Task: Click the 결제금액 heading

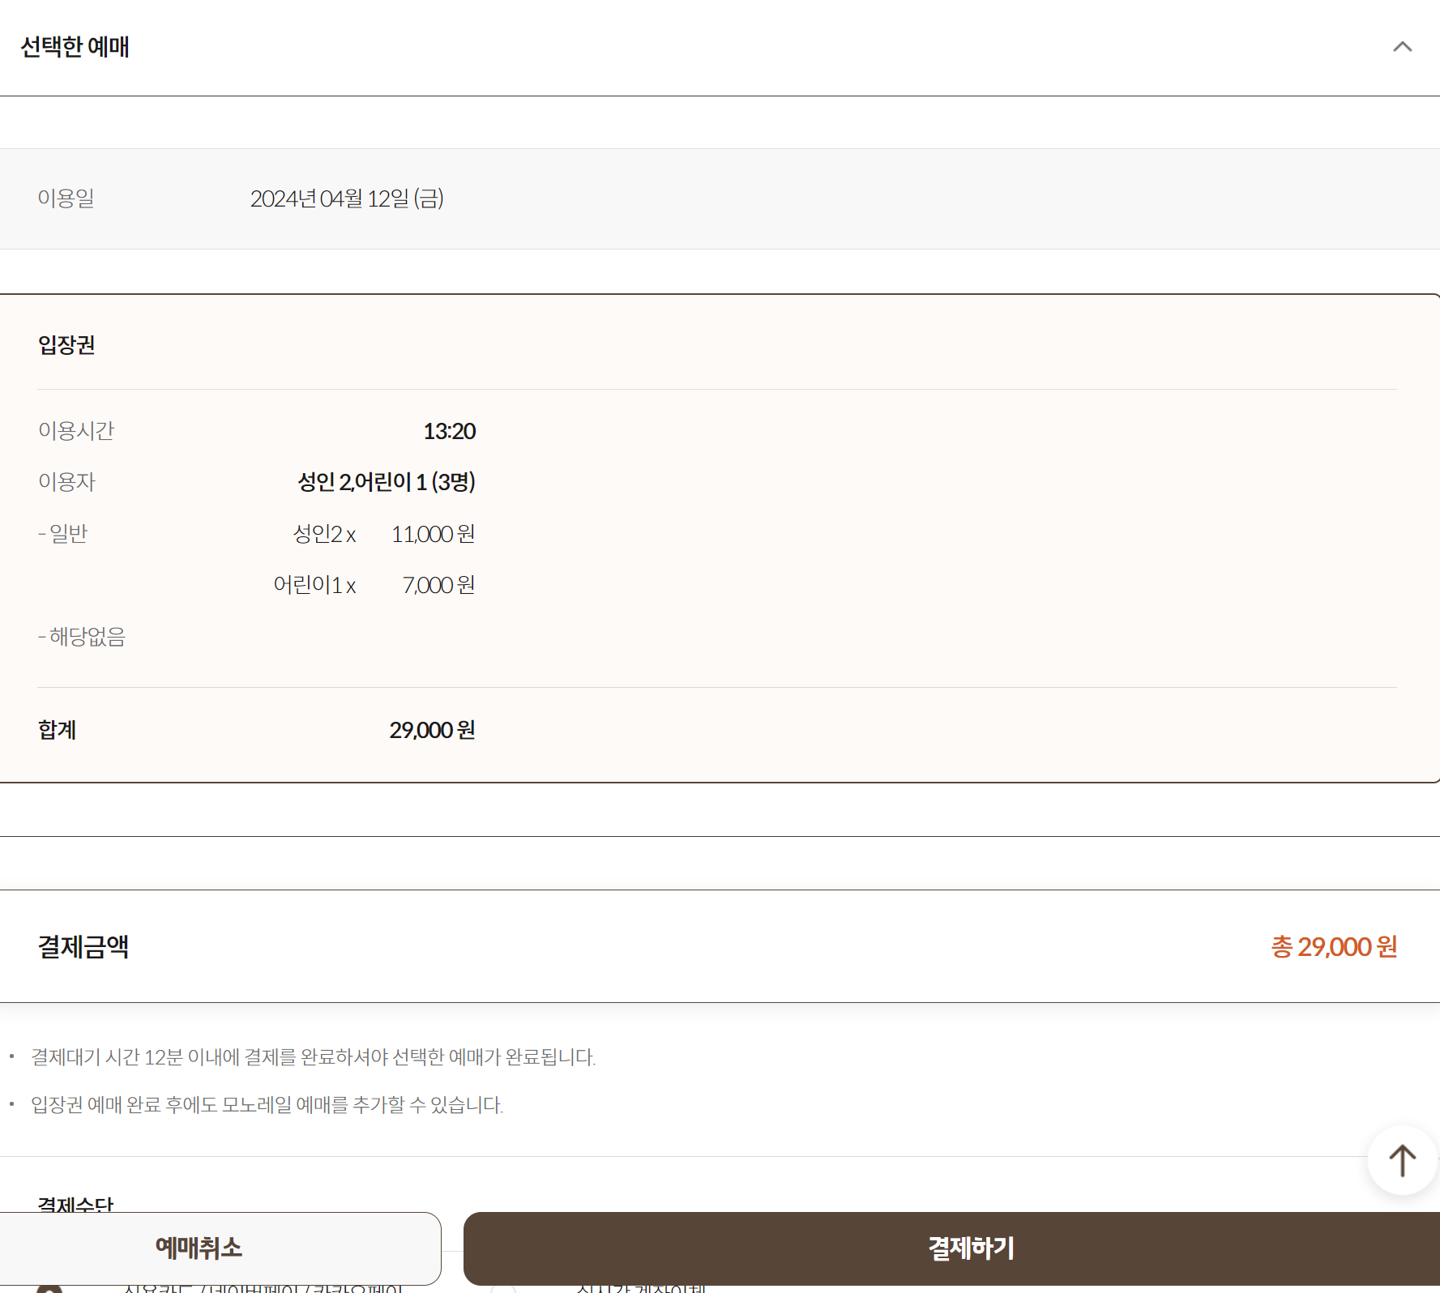Action: coord(83,946)
